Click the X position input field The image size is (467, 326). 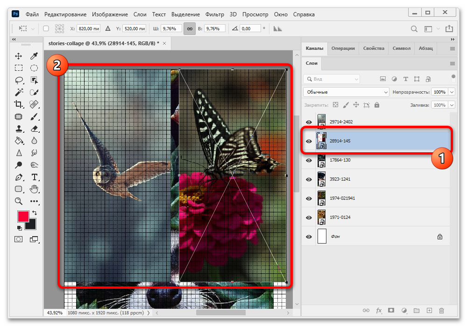pos(90,28)
